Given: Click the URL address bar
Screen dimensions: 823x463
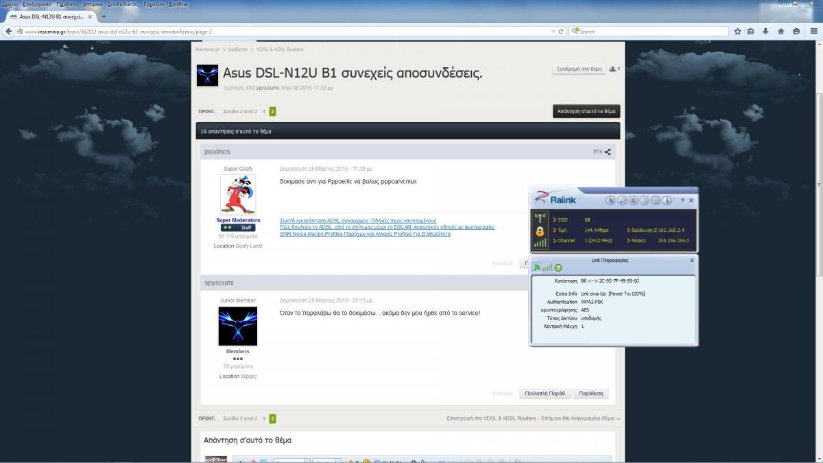Looking at the screenshot, I should pyautogui.click(x=283, y=31).
